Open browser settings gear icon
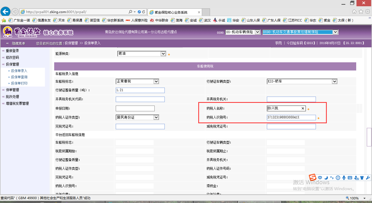Image resolution: width=372 pixels, height=203 pixels. (367, 12)
